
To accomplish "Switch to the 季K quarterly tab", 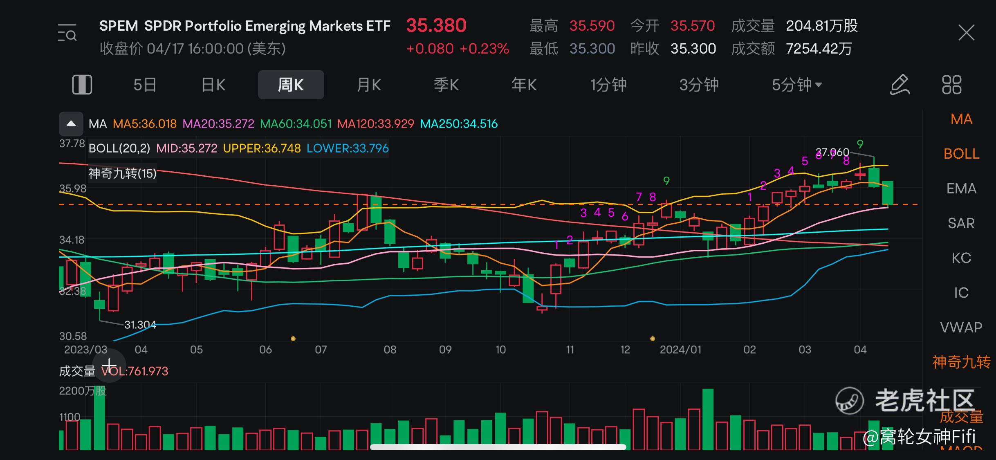I will 446,85.
